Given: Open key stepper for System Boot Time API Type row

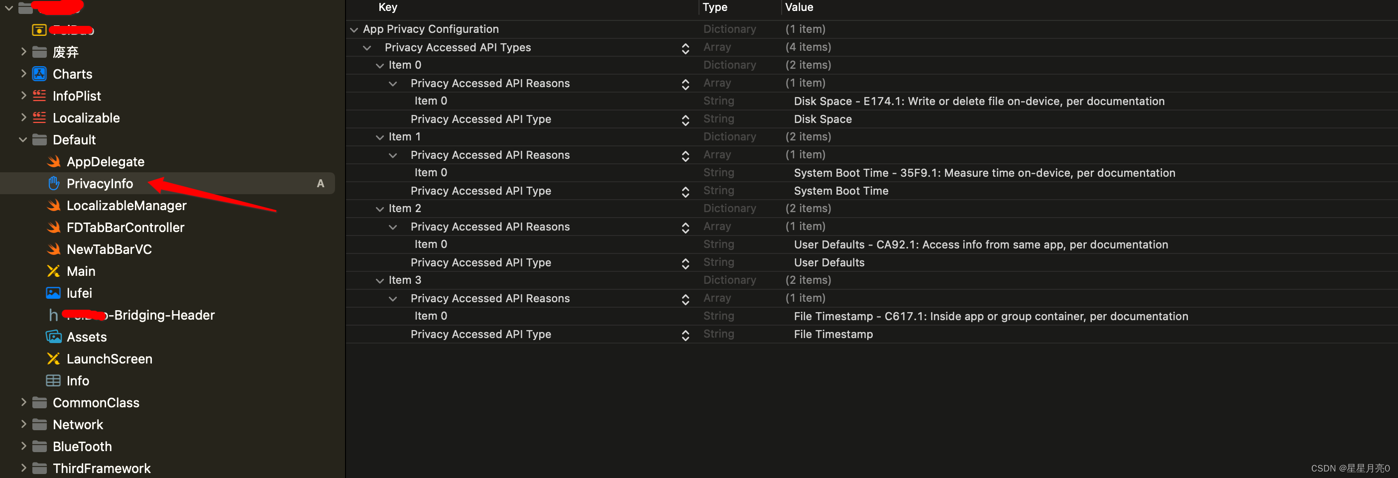Looking at the screenshot, I should point(686,192).
